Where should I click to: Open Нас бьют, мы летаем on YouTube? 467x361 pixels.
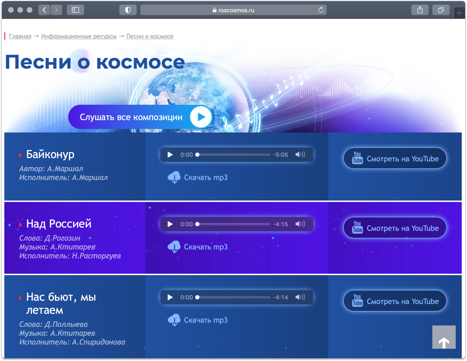395,301
